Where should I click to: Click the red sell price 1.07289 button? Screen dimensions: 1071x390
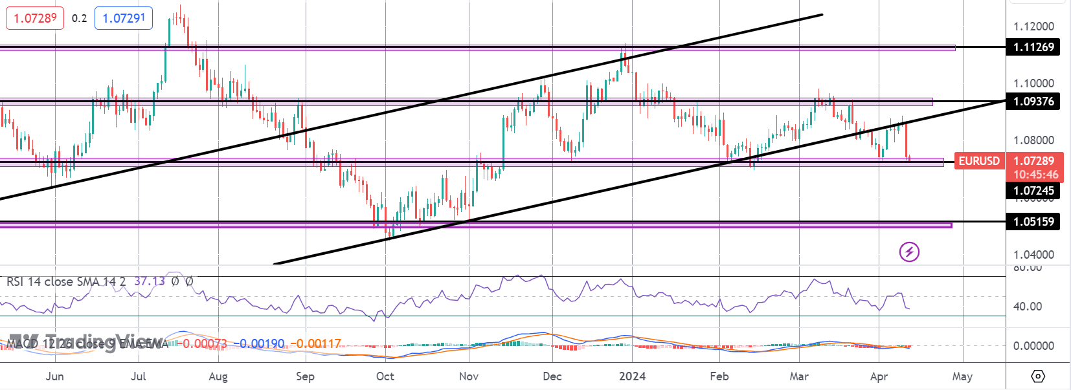pyautogui.click(x=35, y=18)
